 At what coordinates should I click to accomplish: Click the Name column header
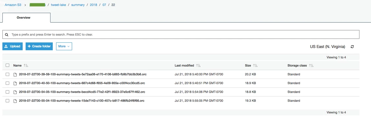(17, 65)
